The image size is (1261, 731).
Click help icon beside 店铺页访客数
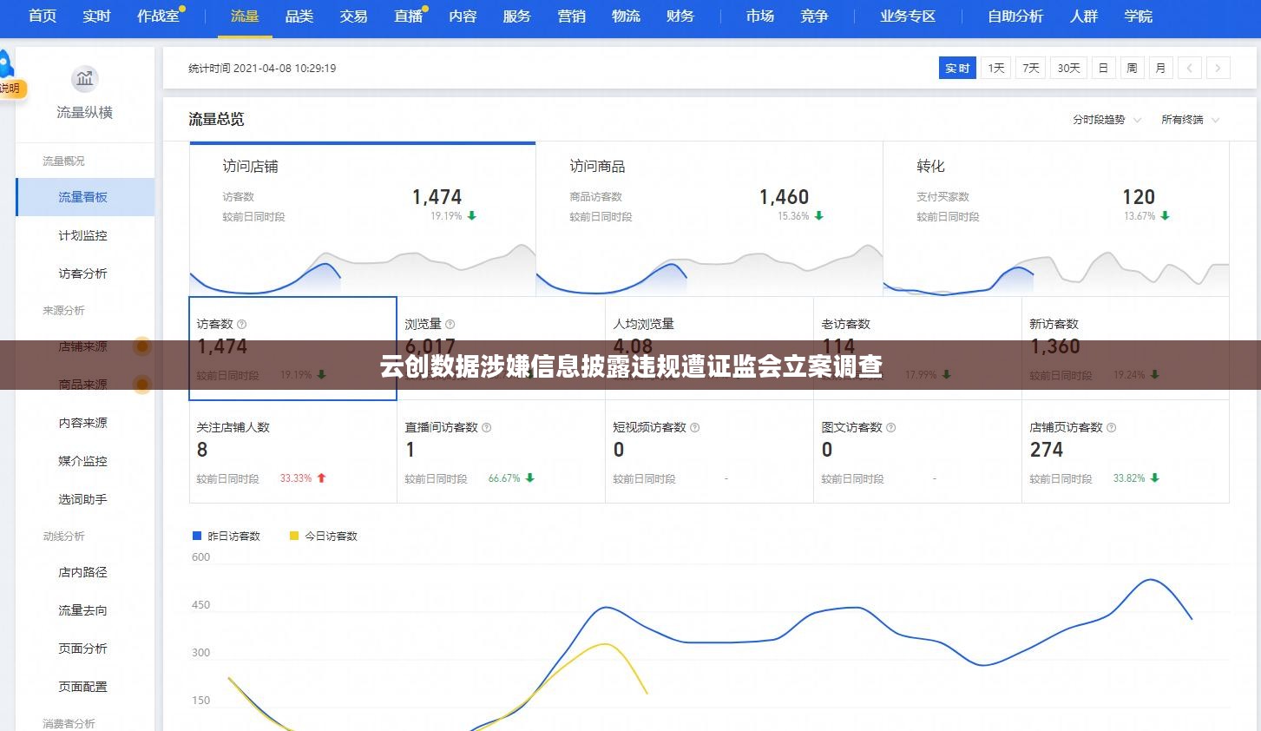pyautogui.click(x=1112, y=428)
